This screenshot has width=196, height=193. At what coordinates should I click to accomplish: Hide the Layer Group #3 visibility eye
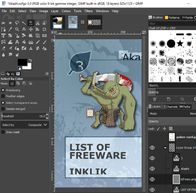(152, 148)
